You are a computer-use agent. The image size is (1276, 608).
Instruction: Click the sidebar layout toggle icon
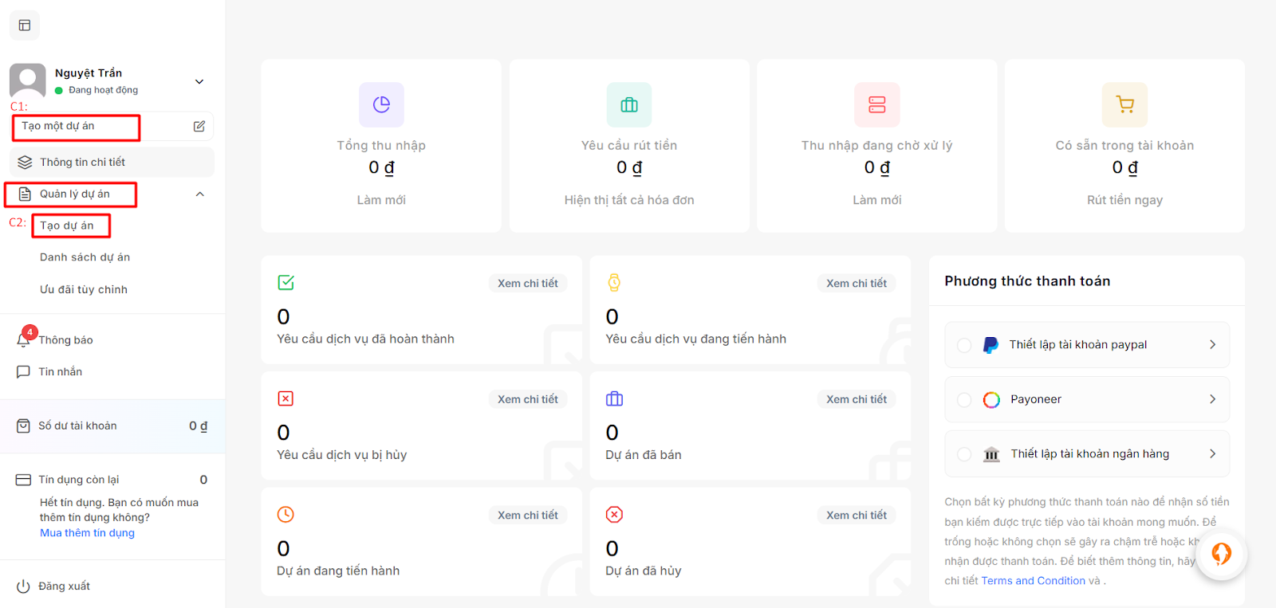25,25
